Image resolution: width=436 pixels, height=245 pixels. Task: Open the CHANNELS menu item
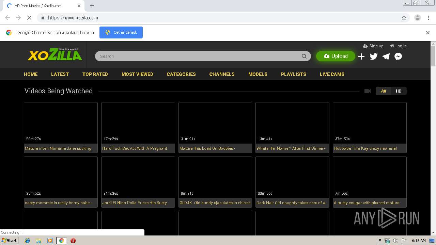pyautogui.click(x=222, y=74)
